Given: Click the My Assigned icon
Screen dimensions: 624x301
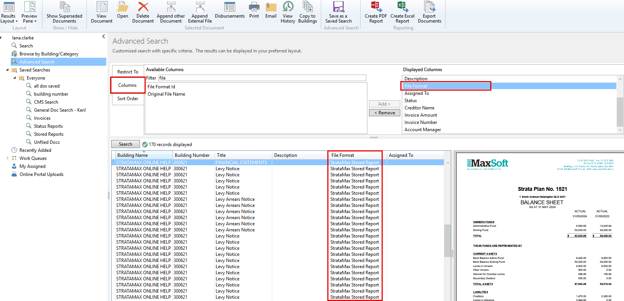Looking at the screenshot, I should tap(14, 166).
